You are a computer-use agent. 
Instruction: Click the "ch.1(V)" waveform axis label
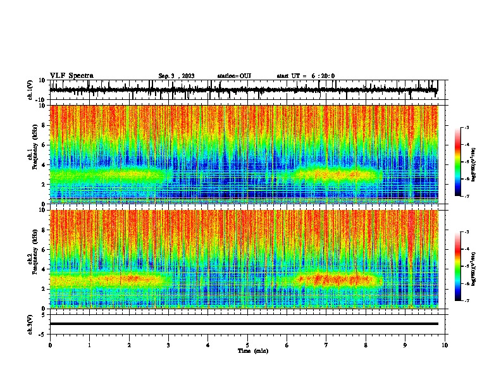[30, 90]
